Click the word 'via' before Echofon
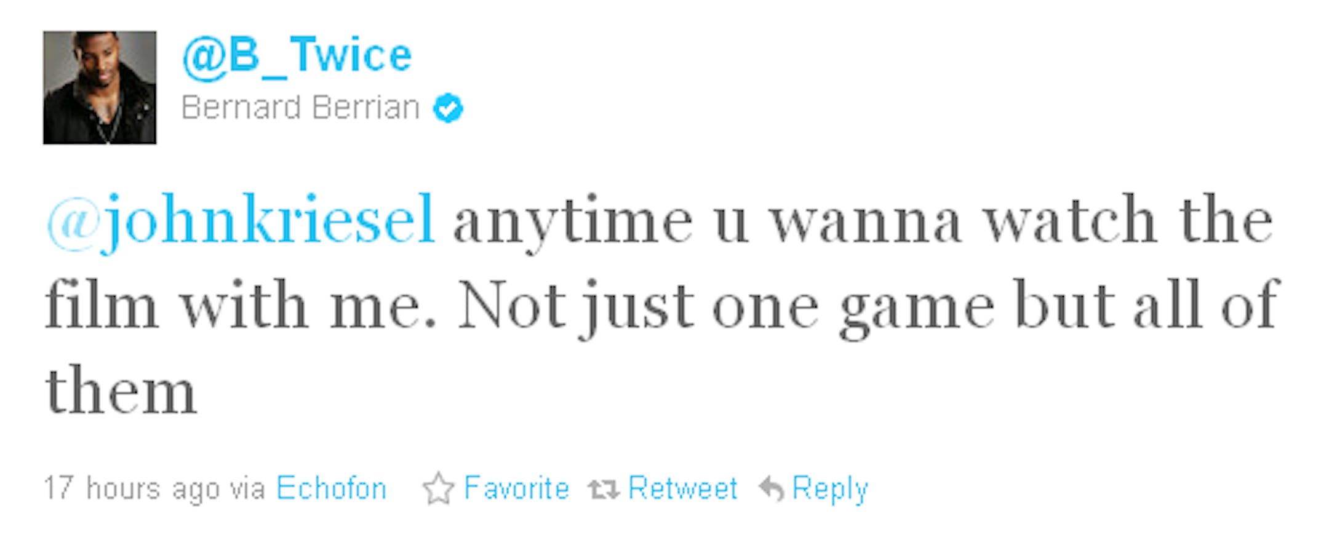Viewport: 1329px width, 537px height. point(247,490)
